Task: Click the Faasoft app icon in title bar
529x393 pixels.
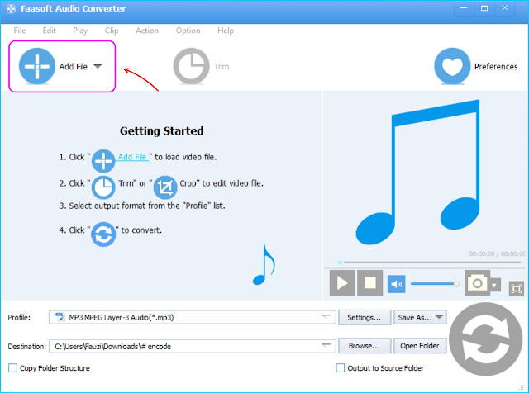Action: (x=11, y=9)
